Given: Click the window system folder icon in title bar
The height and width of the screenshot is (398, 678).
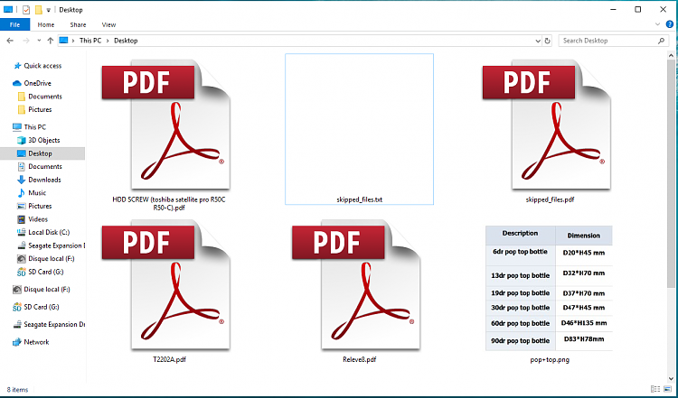Looking at the screenshot, I should point(8,10).
